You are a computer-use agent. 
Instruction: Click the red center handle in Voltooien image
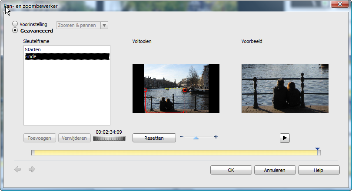[x=185, y=90]
